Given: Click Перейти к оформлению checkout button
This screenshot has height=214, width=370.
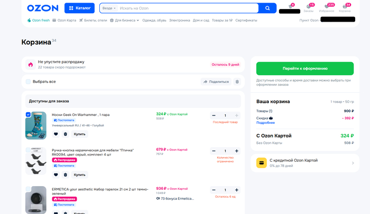Looking at the screenshot, I should click(305, 69).
